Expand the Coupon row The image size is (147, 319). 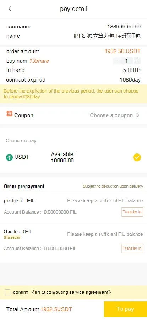point(73,115)
